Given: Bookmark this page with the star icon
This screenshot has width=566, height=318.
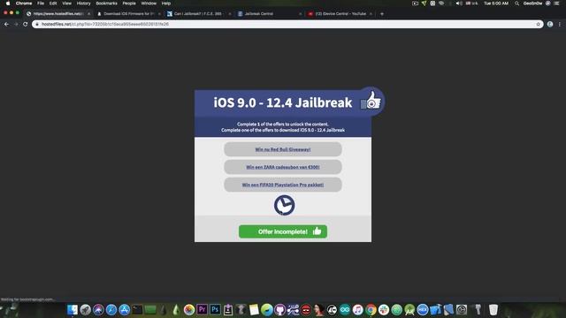Looking at the screenshot, I should pyautogui.click(x=538, y=24).
